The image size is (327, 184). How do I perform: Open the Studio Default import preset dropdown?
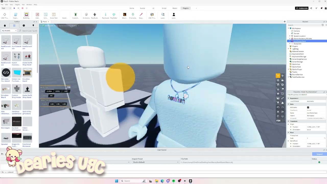tap(155, 162)
